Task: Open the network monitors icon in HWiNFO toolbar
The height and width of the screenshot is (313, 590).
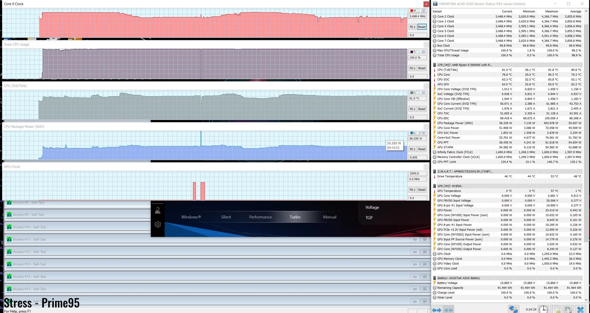Action: pyautogui.click(x=513, y=309)
